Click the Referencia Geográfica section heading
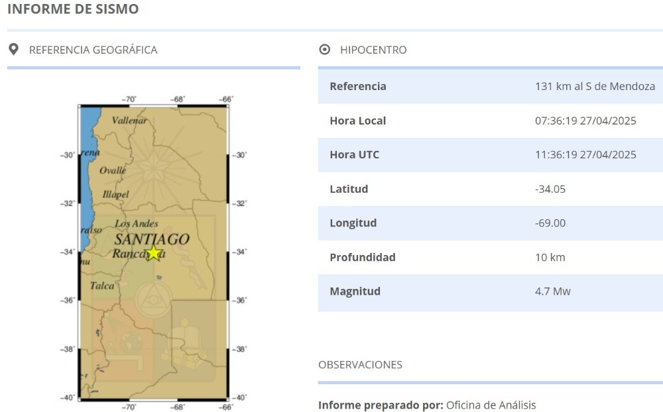This screenshot has width=663, height=412. coord(93,50)
